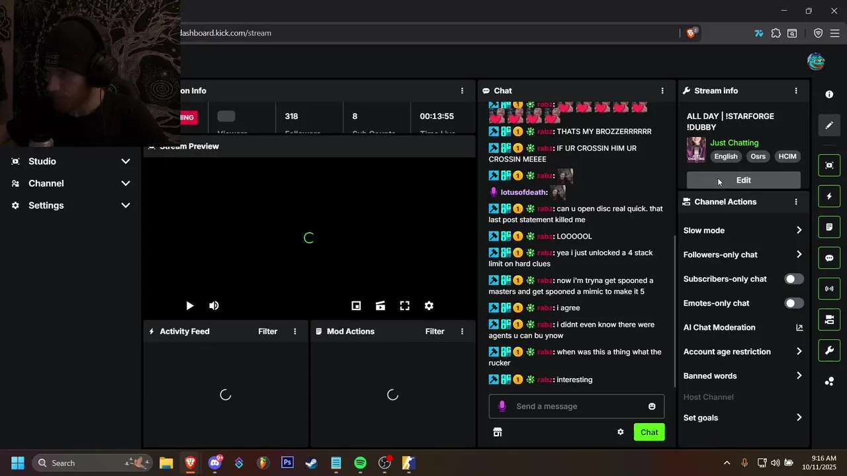847x476 pixels.
Task: Toggle Emotes-only chat switch
Action: pyautogui.click(x=794, y=303)
